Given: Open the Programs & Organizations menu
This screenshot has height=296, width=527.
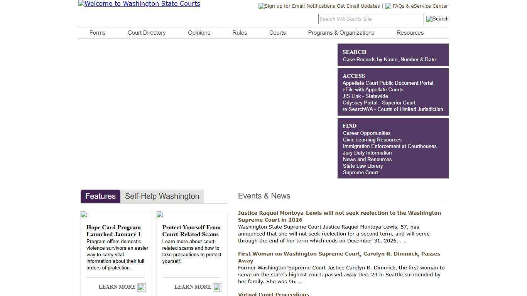Looking at the screenshot, I should [341, 33].
